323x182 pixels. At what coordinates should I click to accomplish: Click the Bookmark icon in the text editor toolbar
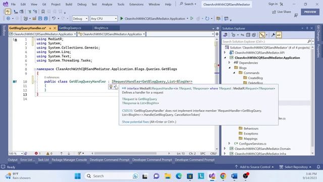[43, 12]
